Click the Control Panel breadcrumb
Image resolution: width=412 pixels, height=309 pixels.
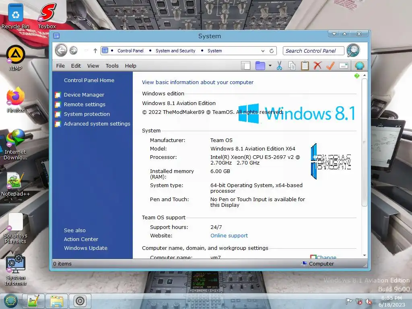coord(130,51)
